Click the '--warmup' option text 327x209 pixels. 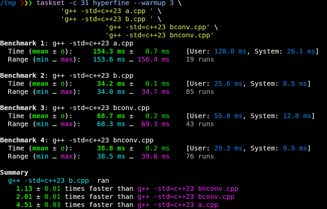(149, 3)
